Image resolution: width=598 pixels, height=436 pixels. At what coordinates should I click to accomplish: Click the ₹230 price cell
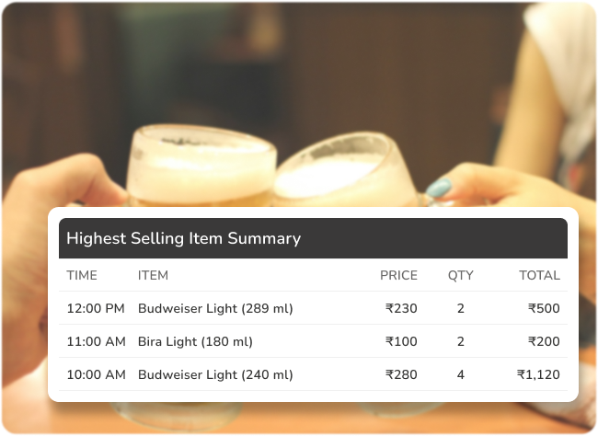point(401,309)
